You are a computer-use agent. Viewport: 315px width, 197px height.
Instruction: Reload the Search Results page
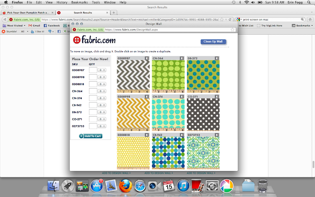[230, 19]
